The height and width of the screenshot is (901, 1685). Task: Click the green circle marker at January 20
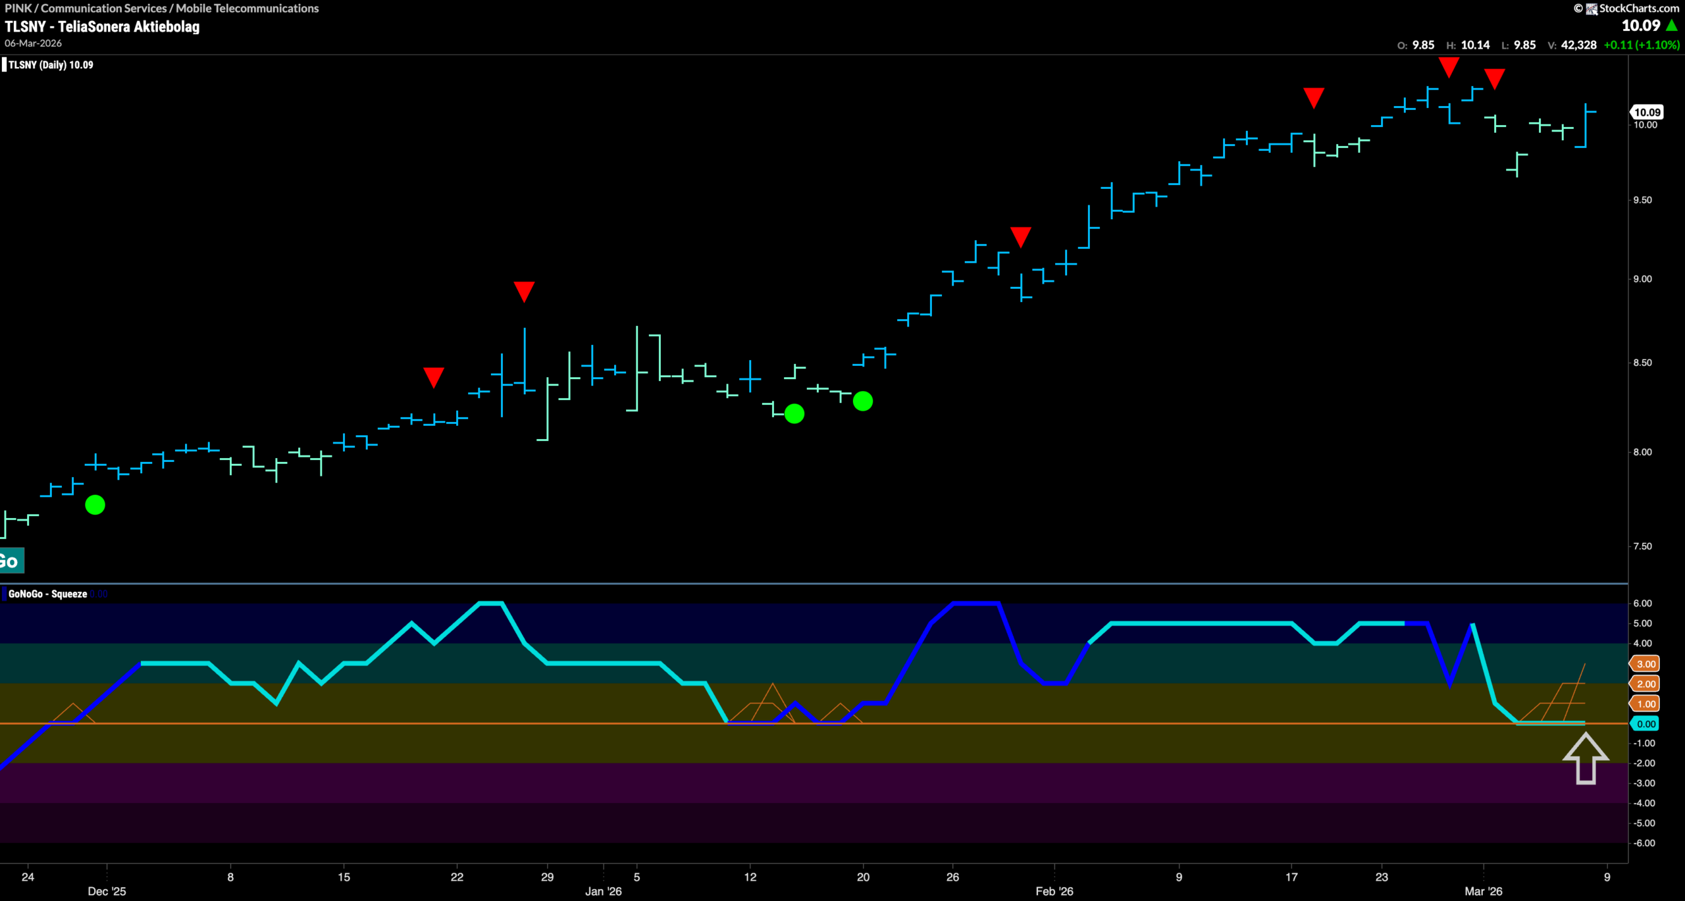click(863, 401)
